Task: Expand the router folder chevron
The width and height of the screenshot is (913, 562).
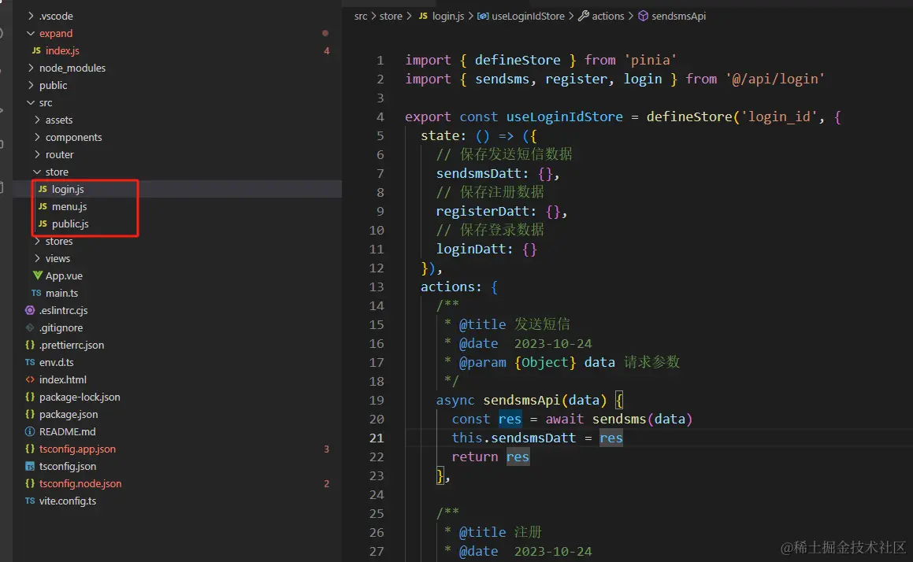Action: pos(37,154)
